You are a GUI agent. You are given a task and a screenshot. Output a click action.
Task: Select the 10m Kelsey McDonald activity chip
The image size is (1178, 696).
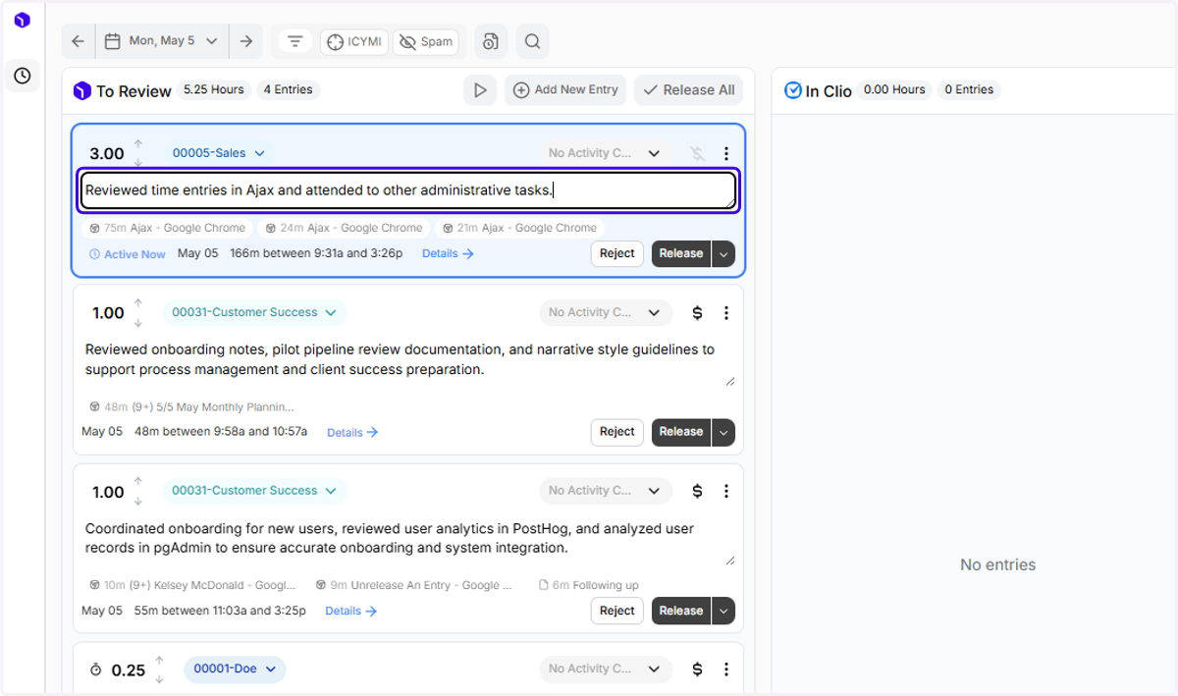192,585
